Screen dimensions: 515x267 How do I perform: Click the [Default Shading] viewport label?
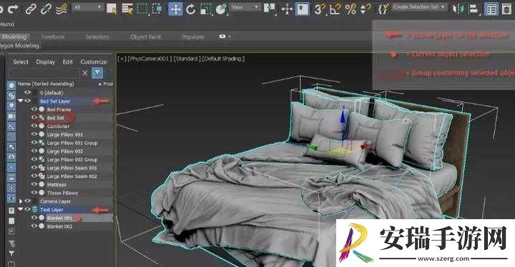click(223, 59)
